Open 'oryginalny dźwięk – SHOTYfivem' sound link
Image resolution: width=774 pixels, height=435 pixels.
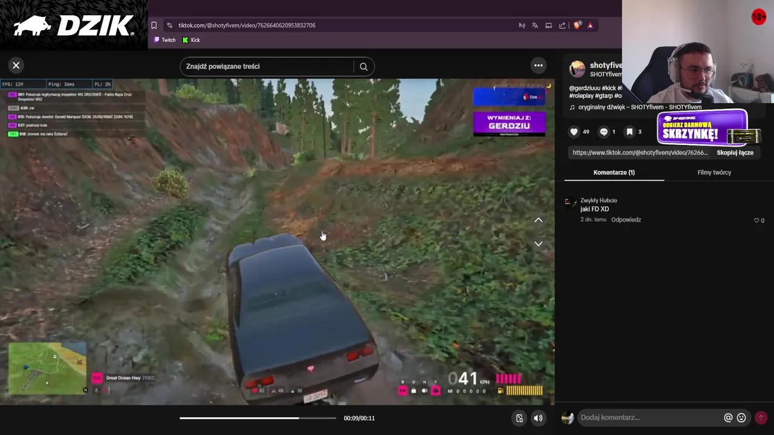click(x=640, y=107)
